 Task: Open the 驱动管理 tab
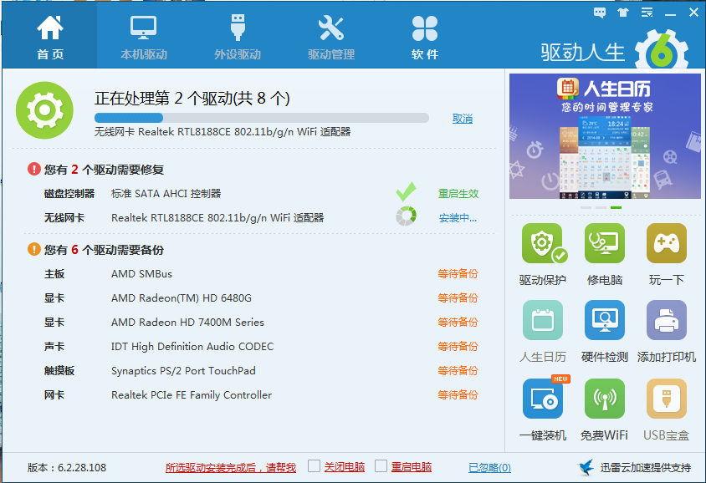coord(331,37)
